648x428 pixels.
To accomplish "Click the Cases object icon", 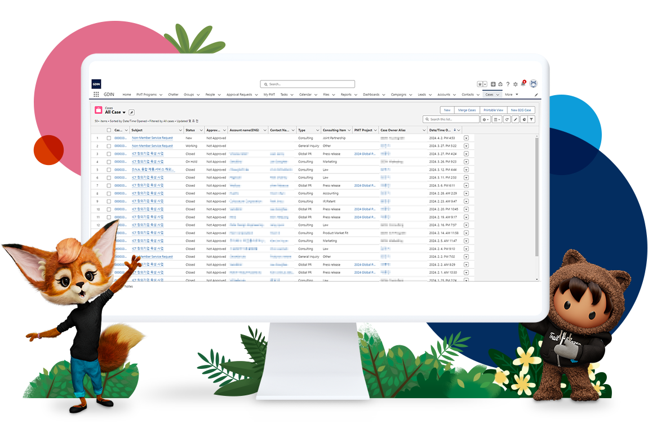I will (99, 110).
